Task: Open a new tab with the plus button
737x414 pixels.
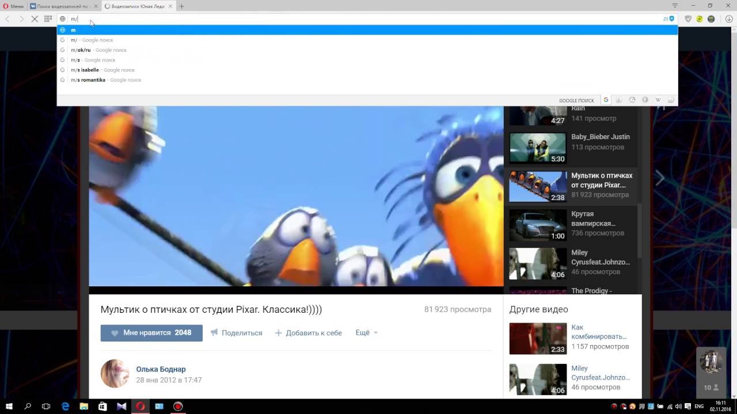Action: pos(182,6)
